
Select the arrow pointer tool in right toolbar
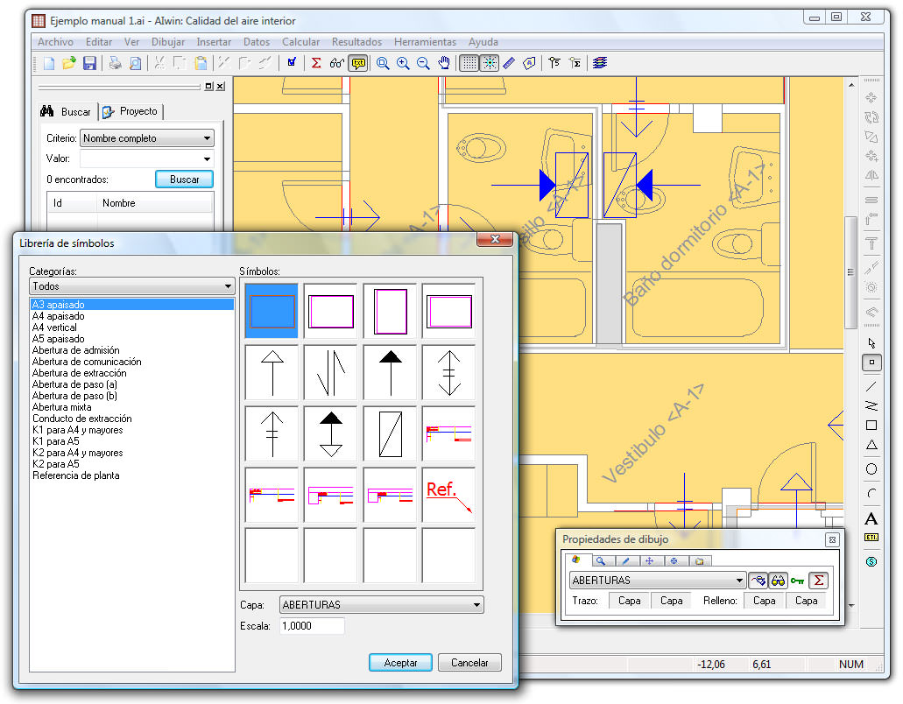[871, 343]
